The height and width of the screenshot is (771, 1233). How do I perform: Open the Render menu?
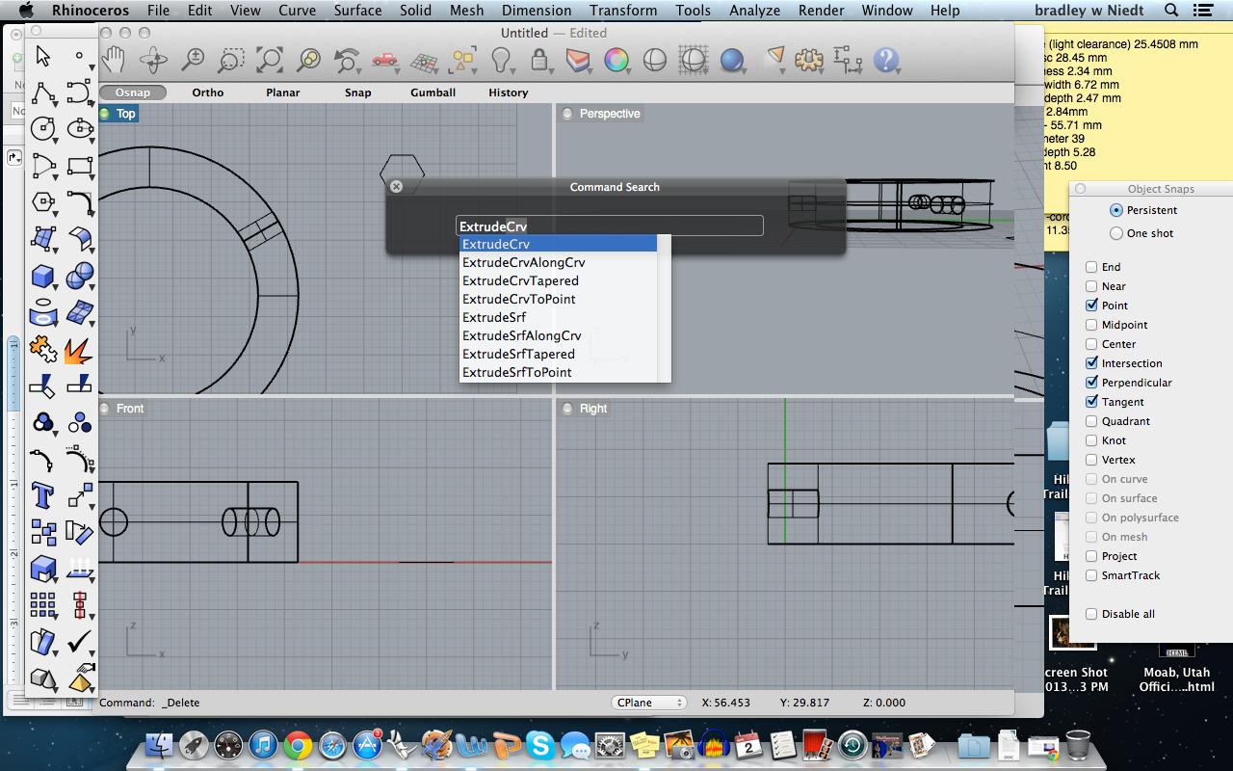pyautogui.click(x=819, y=11)
